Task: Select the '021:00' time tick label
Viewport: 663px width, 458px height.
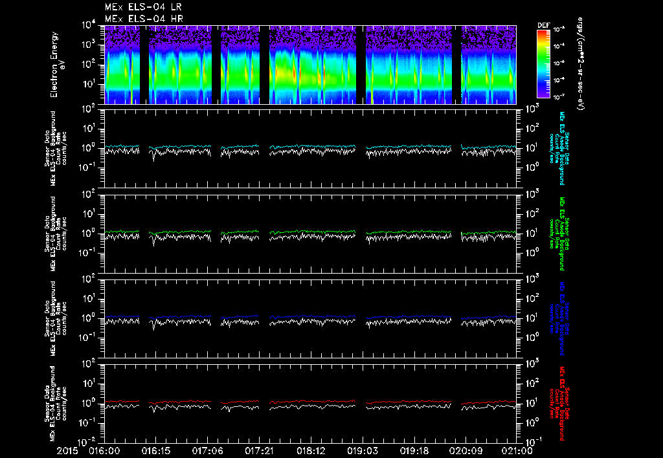Action: pyautogui.click(x=517, y=451)
